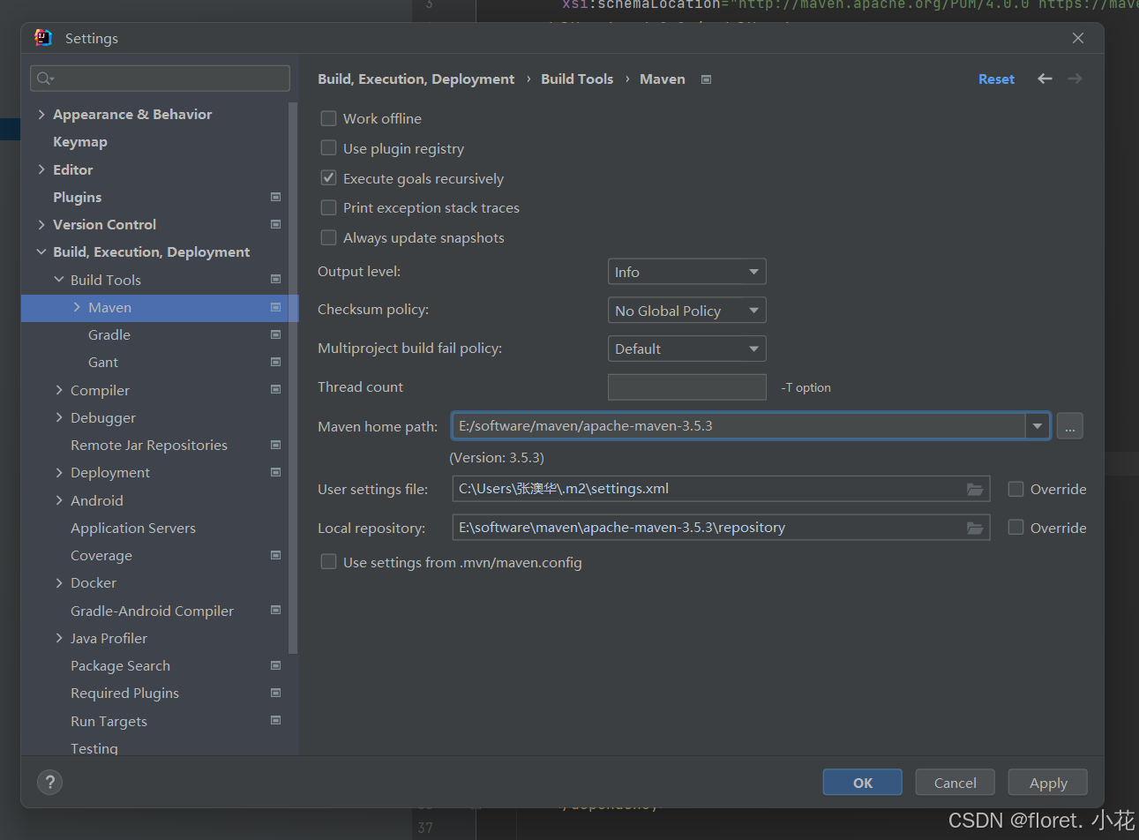
Task: Focus the settings search field
Action: tap(160, 79)
